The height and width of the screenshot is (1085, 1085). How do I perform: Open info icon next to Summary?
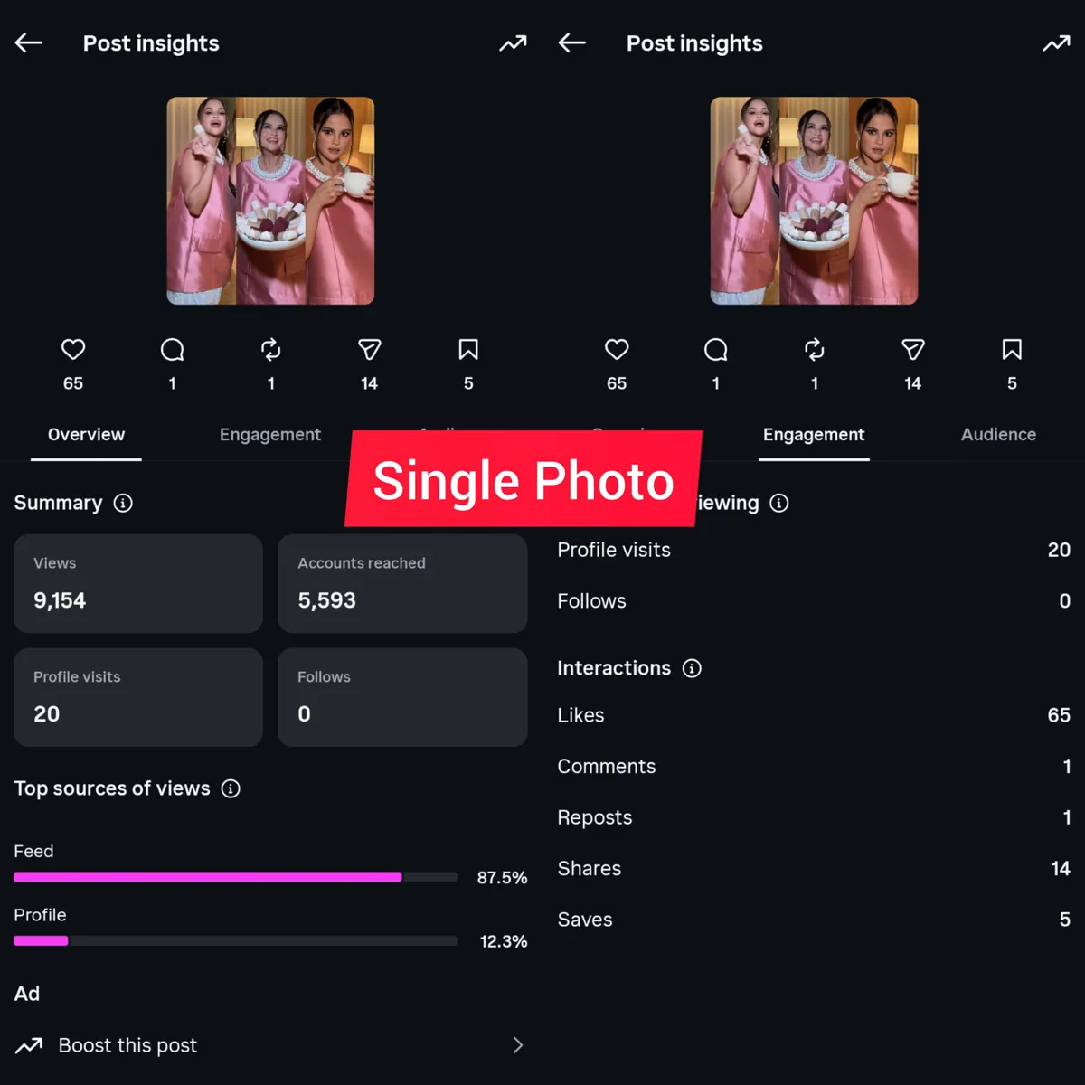tap(123, 503)
